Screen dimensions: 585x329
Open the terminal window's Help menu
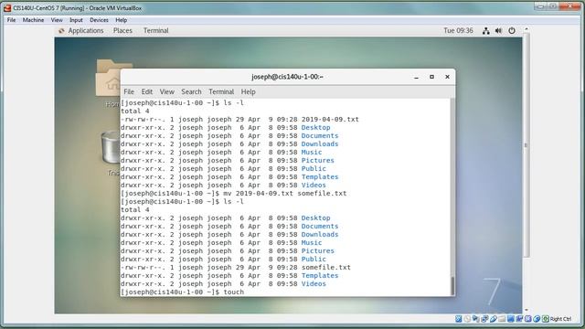(x=248, y=91)
